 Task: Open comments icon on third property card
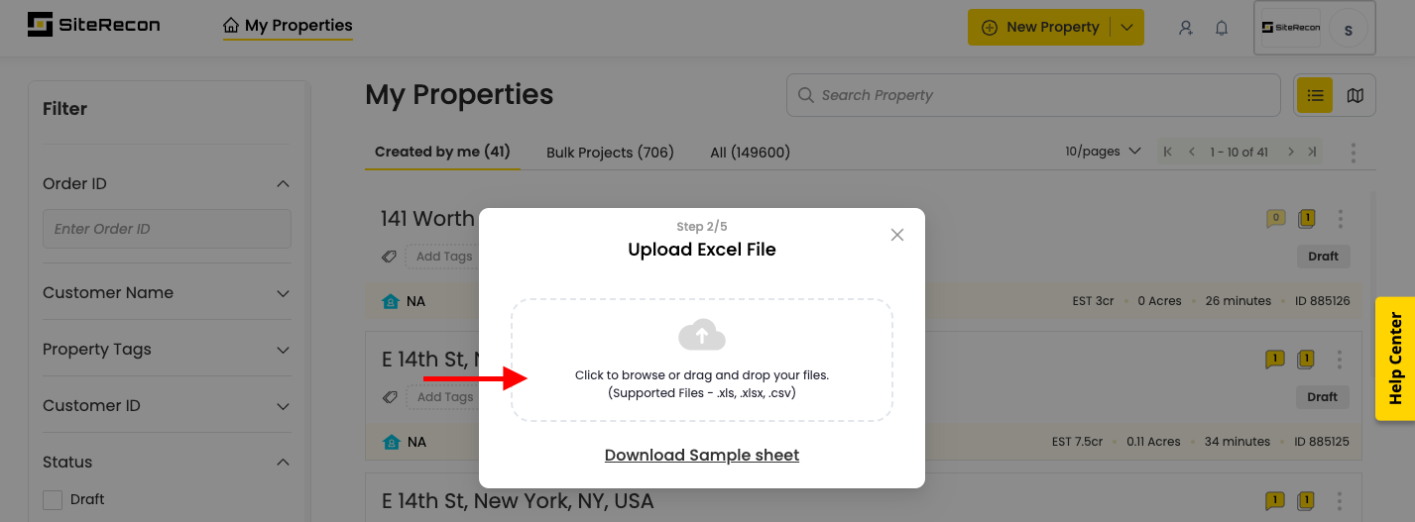1275,501
